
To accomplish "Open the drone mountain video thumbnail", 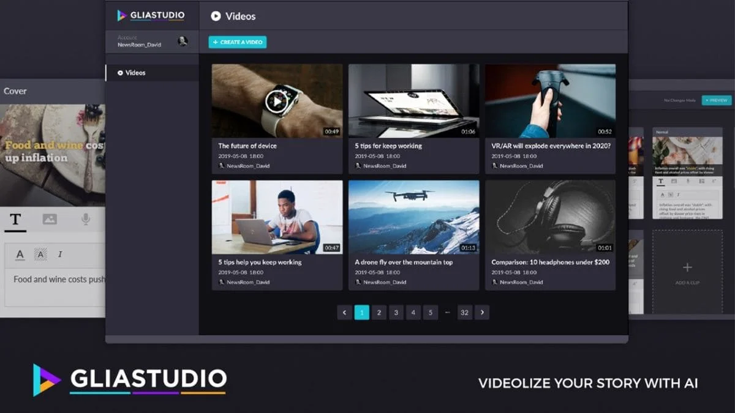I will 414,217.
